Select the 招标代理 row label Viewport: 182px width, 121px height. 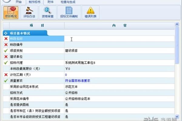point(16,63)
